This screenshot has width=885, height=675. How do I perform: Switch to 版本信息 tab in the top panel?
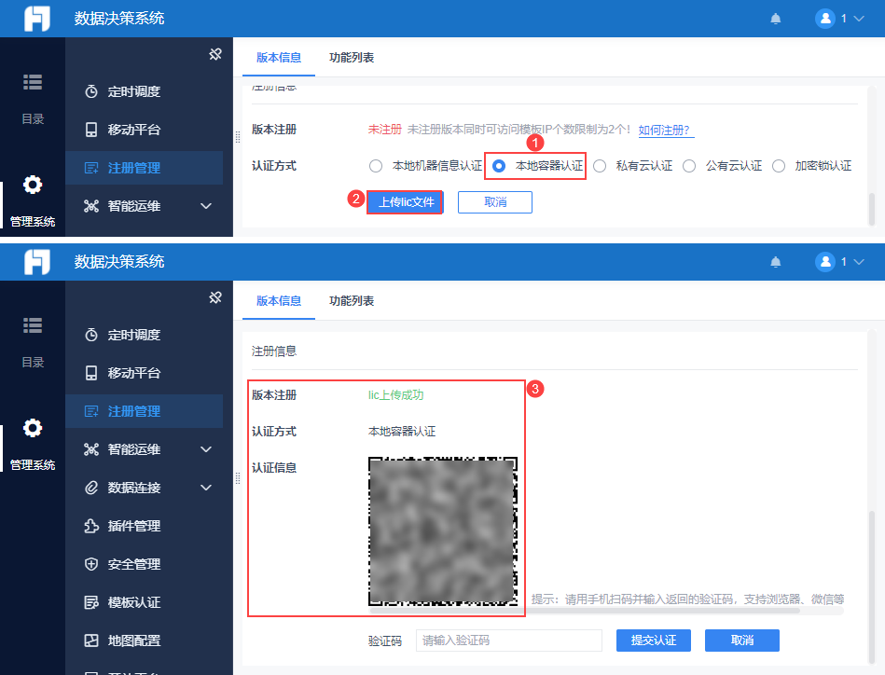coord(279,58)
